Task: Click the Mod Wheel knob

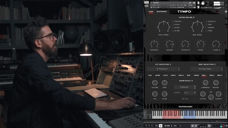Action: click(197, 27)
